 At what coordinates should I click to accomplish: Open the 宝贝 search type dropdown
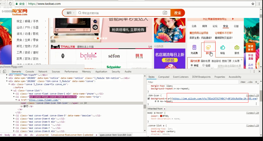click(70, 13)
